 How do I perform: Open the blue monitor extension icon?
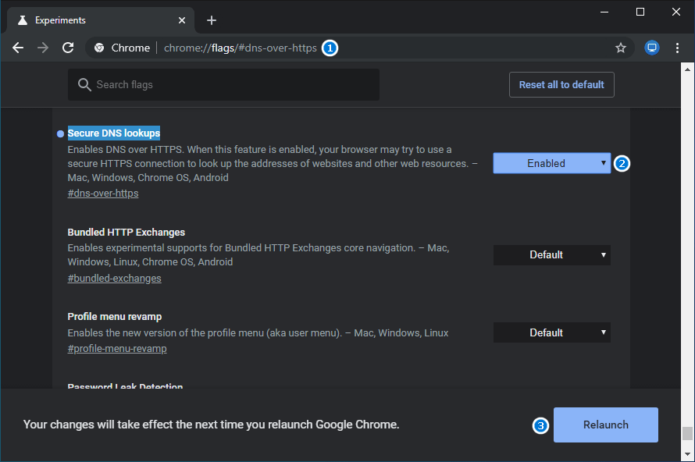coord(651,48)
